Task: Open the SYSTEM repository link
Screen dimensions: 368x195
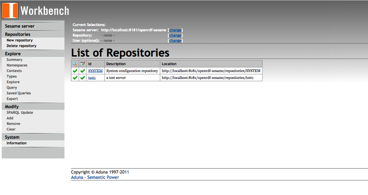Action: click(x=95, y=71)
